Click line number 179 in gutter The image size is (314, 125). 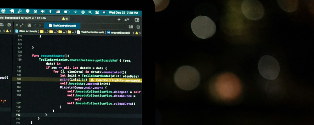[19, 56]
